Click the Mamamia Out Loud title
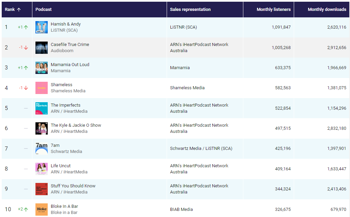This screenshot has height=217, width=350. tap(70, 64)
